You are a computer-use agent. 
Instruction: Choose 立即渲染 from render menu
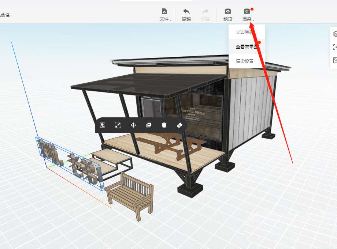click(x=244, y=32)
